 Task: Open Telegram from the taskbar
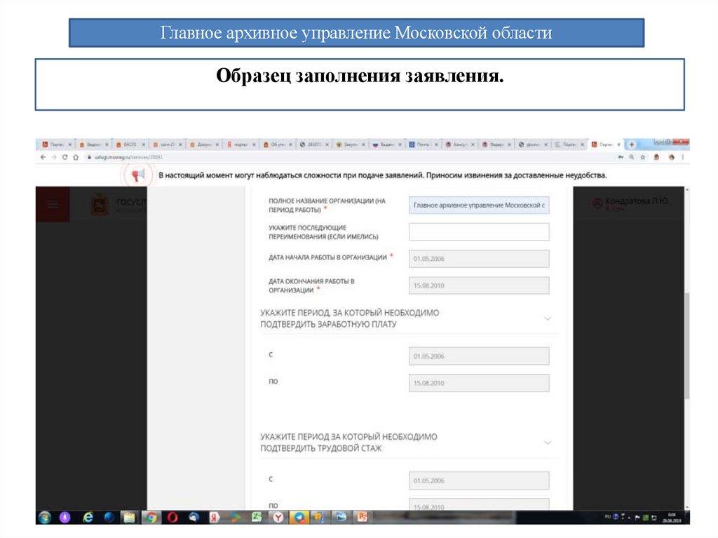(299, 518)
